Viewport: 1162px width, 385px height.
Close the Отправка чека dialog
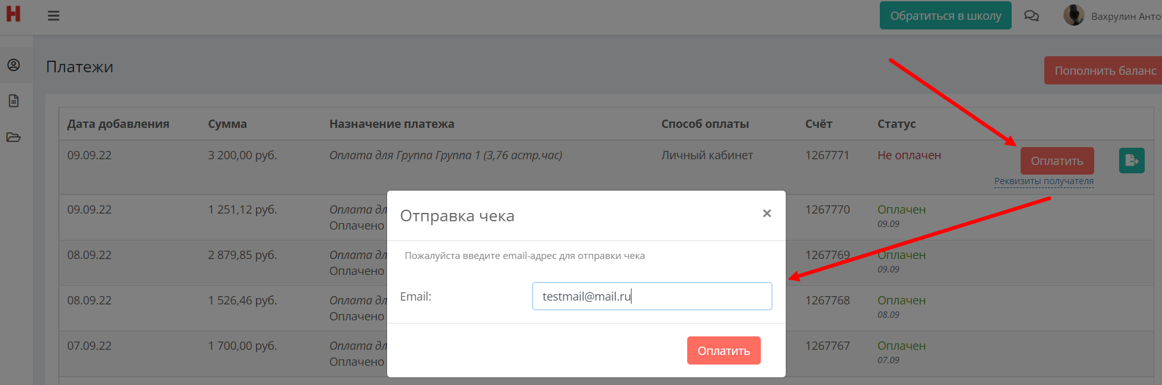tap(767, 213)
